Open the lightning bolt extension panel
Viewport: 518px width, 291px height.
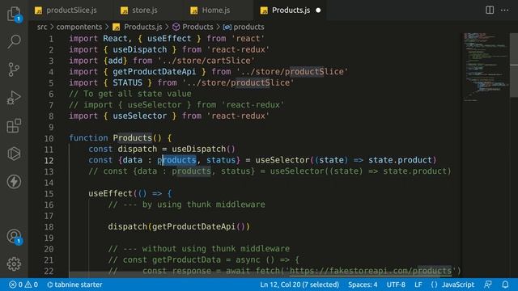14,182
